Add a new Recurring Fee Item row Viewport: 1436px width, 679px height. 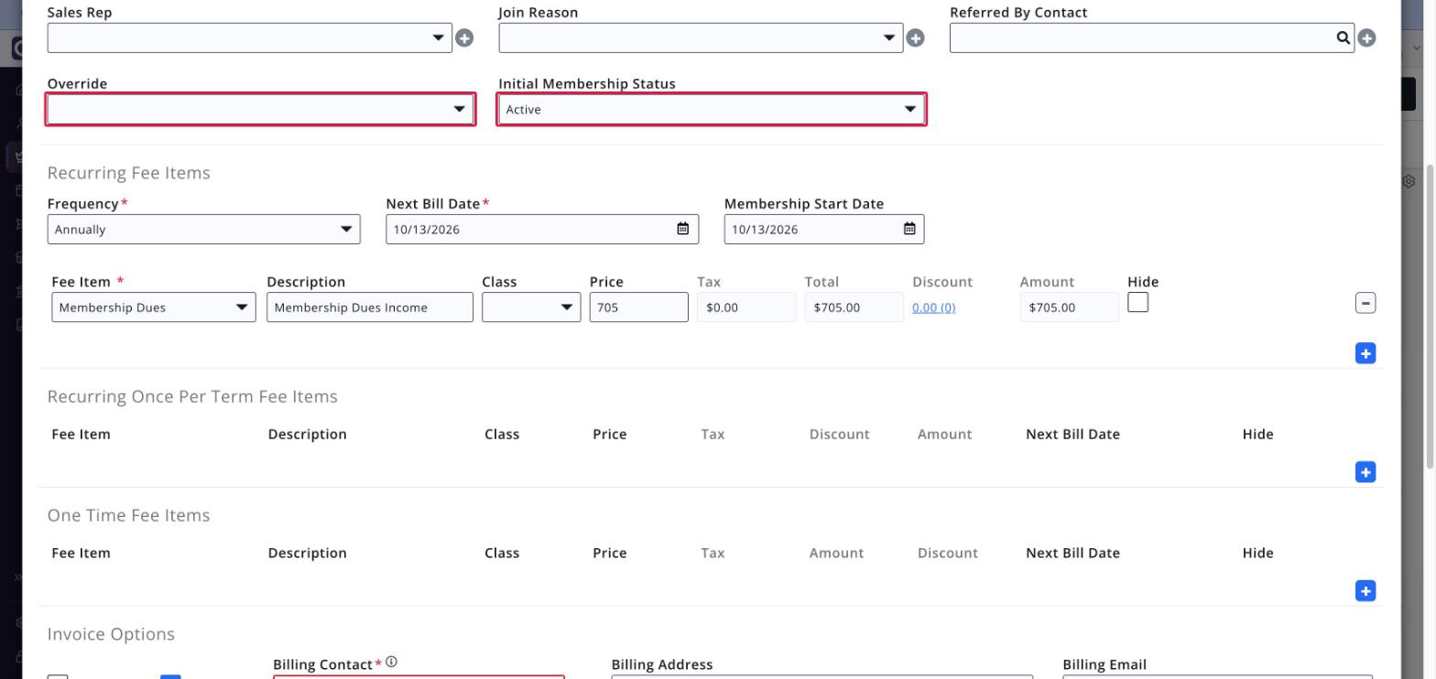1365,353
